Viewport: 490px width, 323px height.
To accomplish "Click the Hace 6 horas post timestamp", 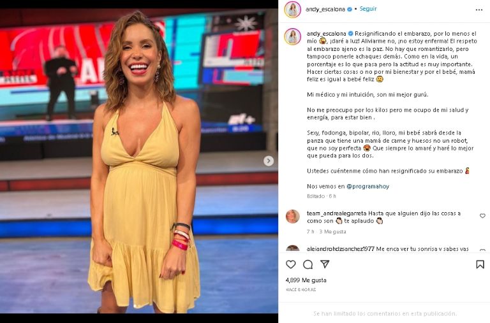I will coord(301,290).
